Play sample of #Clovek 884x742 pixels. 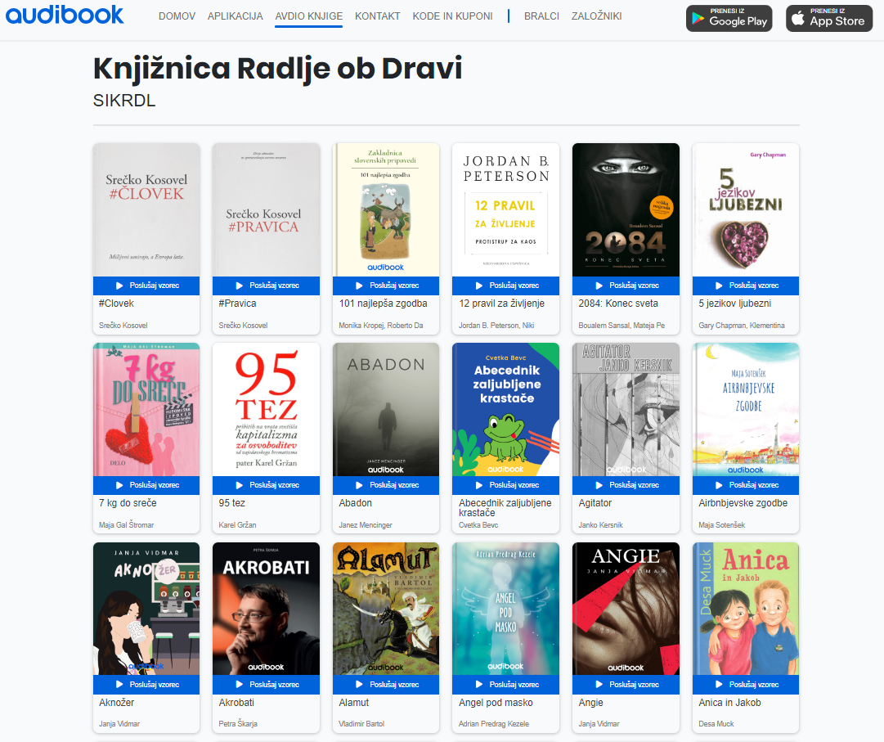(x=146, y=286)
